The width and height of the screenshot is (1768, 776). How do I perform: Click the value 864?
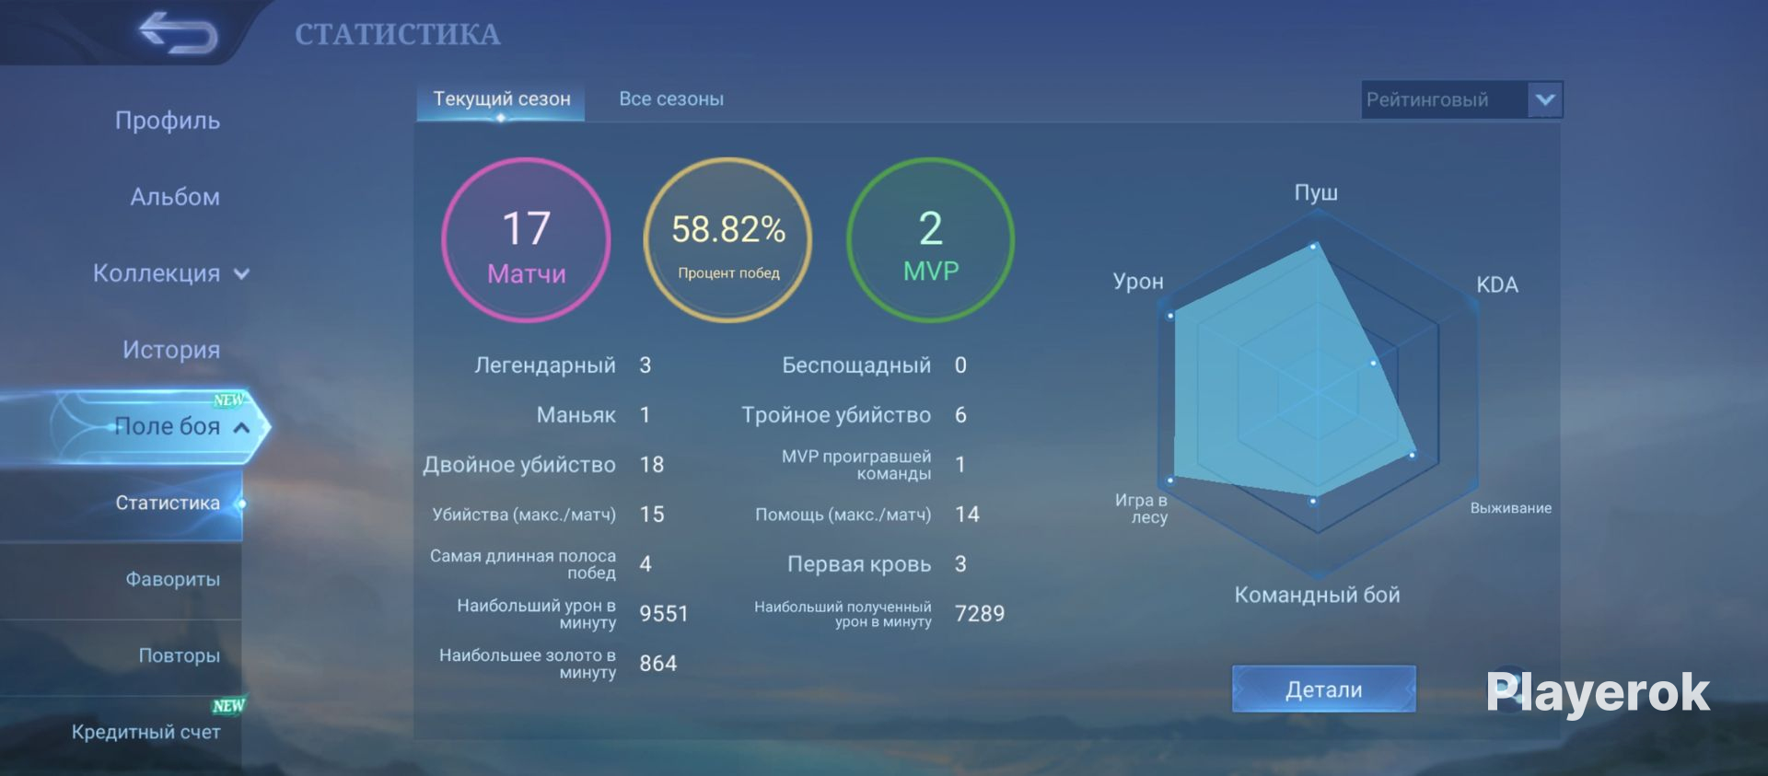658,664
